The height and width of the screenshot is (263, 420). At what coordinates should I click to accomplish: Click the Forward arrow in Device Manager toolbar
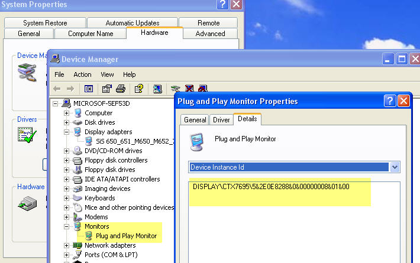70,89
